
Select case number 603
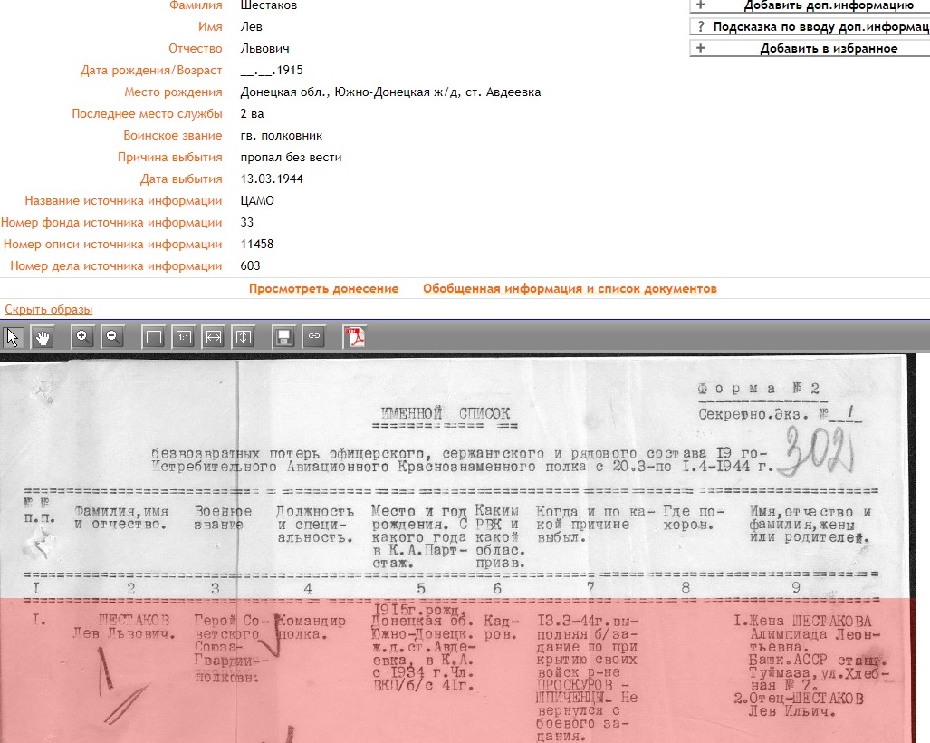[250, 265]
